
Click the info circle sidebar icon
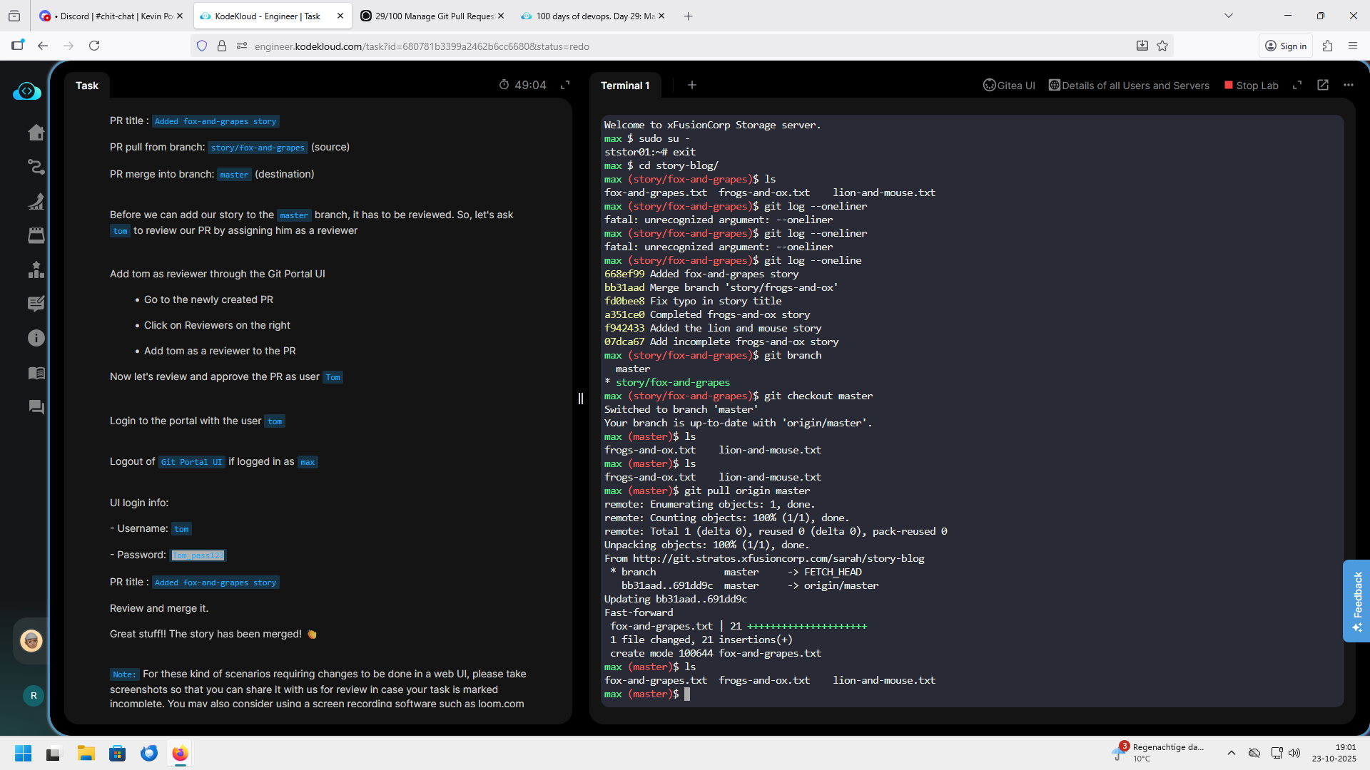(x=36, y=338)
